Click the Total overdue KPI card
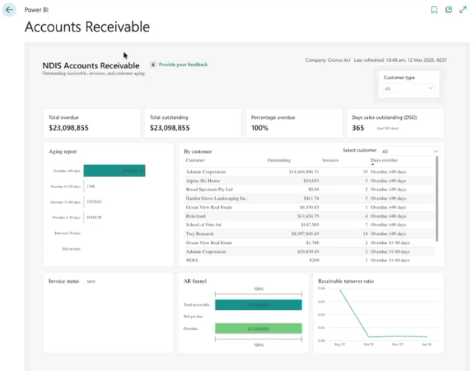This screenshot has width=474, height=371. click(91, 123)
